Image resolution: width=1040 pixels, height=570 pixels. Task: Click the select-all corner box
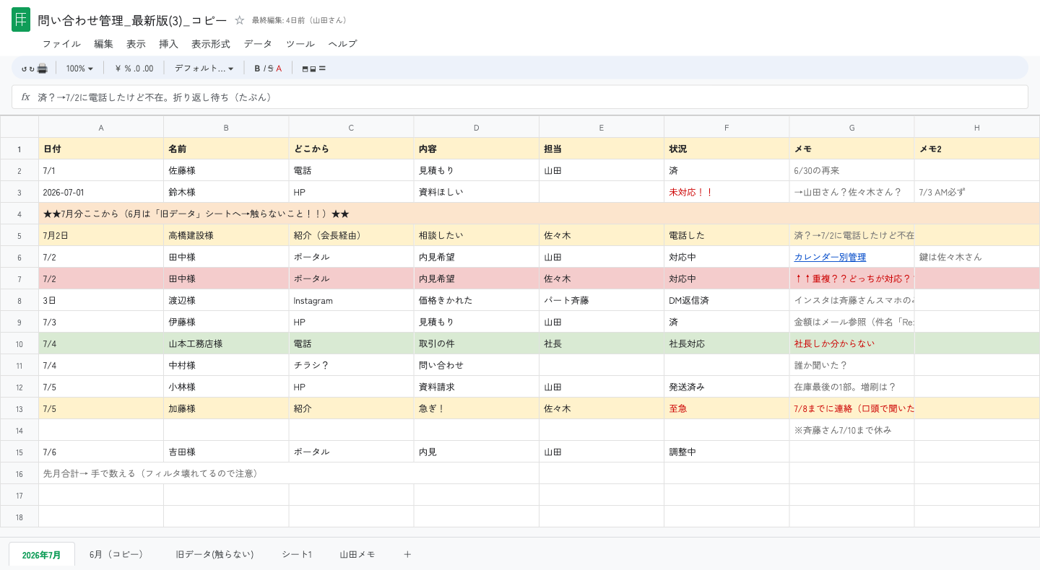19,127
